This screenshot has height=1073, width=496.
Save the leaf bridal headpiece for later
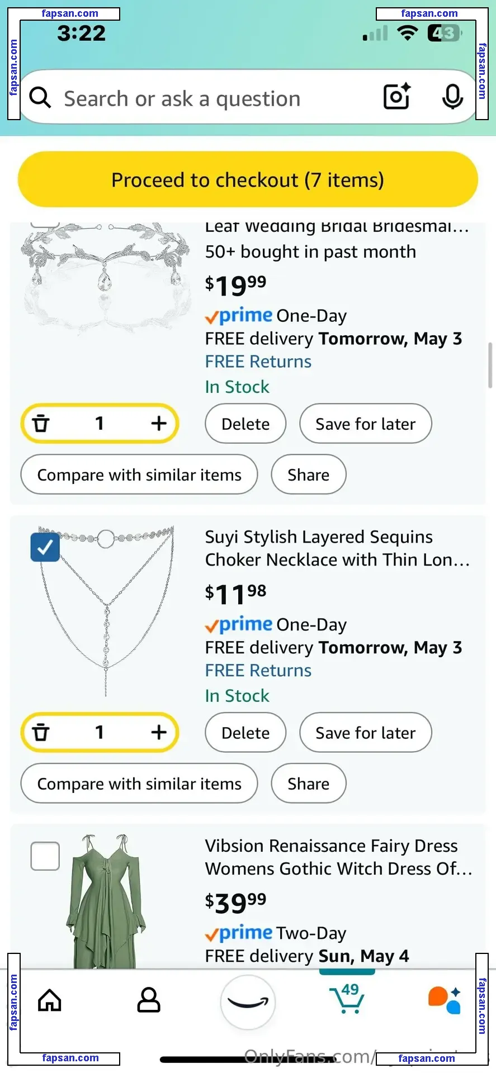(x=365, y=424)
